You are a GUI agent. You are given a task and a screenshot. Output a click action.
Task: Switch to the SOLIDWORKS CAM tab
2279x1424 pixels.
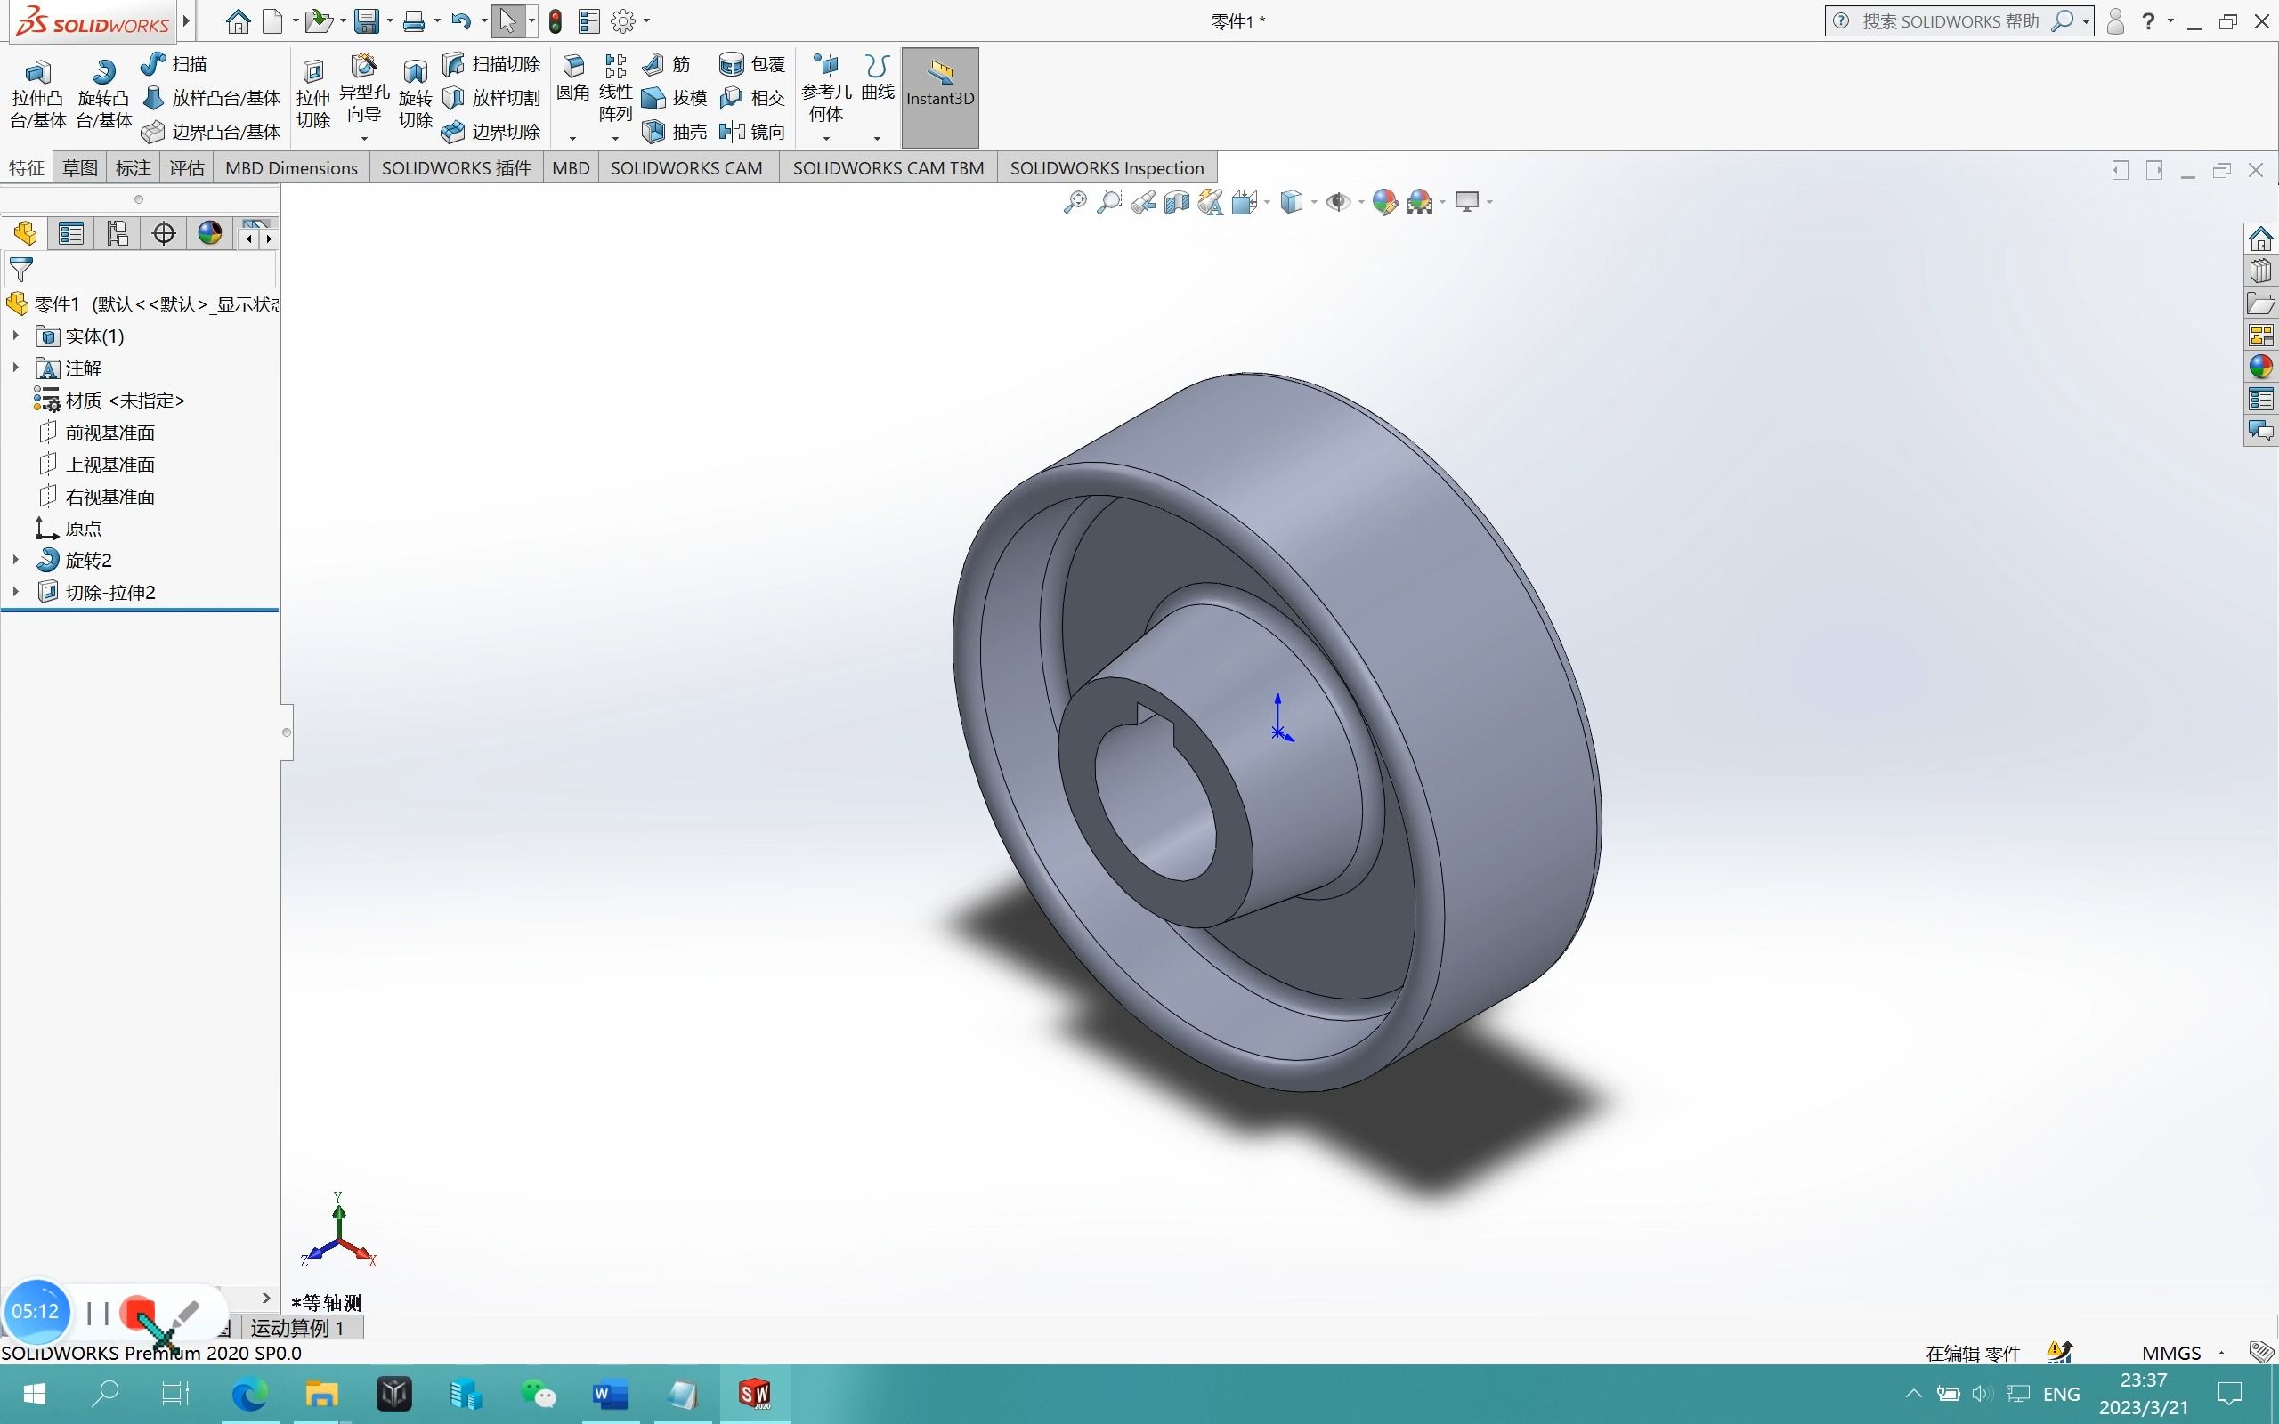686,167
